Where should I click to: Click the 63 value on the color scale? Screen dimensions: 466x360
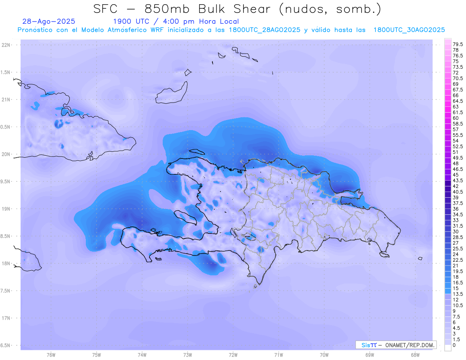[456, 106]
